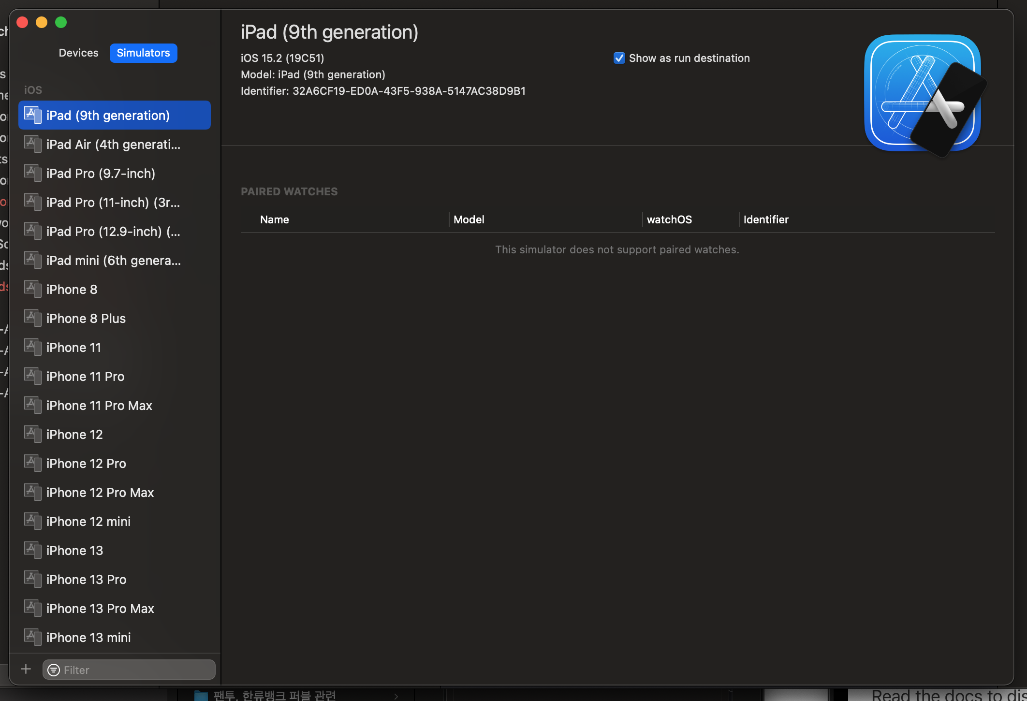1027x701 pixels.
Task: Click the filter icon in the Filter field
Action: click(54, 670)
